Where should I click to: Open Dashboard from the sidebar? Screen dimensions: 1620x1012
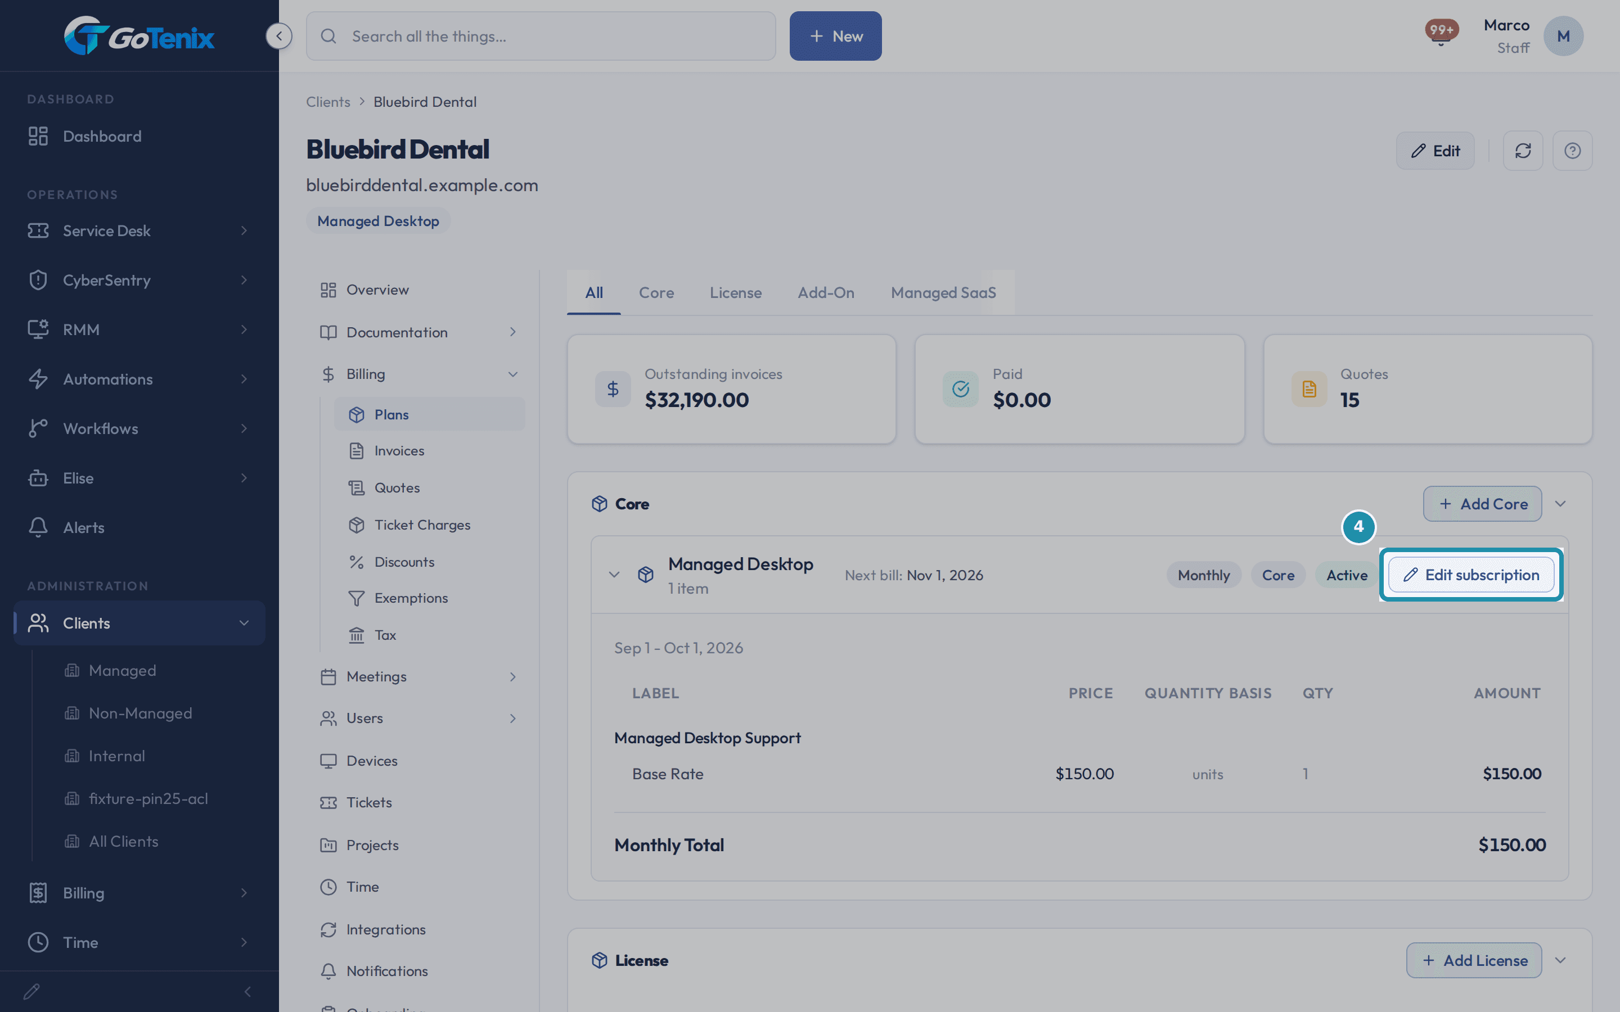pos(139,136)
